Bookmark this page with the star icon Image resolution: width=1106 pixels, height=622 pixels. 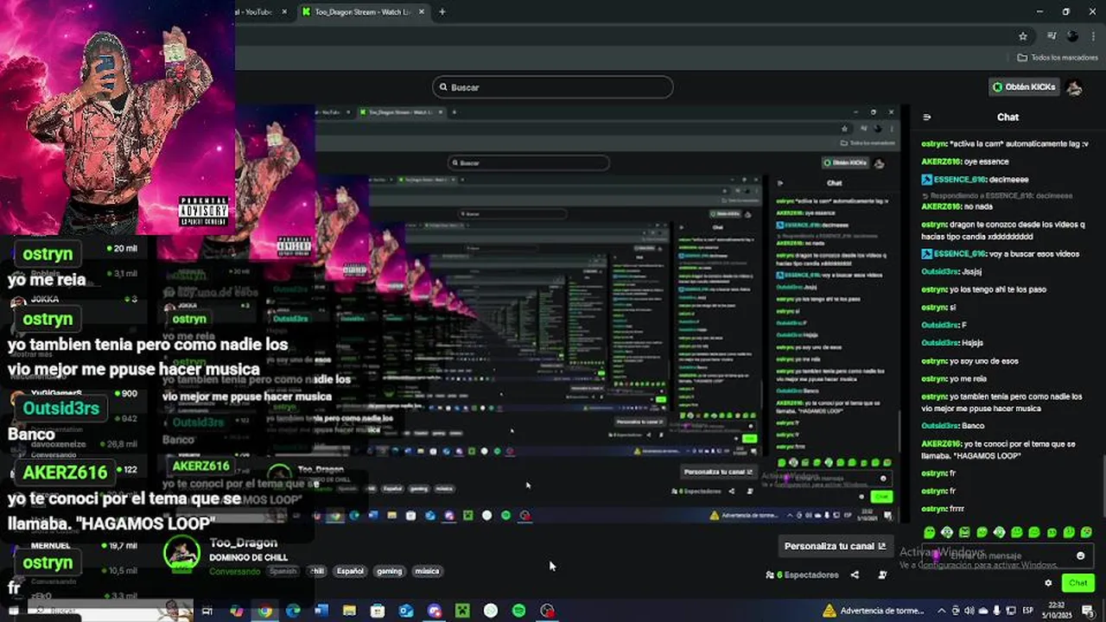tap(1023, 36)
